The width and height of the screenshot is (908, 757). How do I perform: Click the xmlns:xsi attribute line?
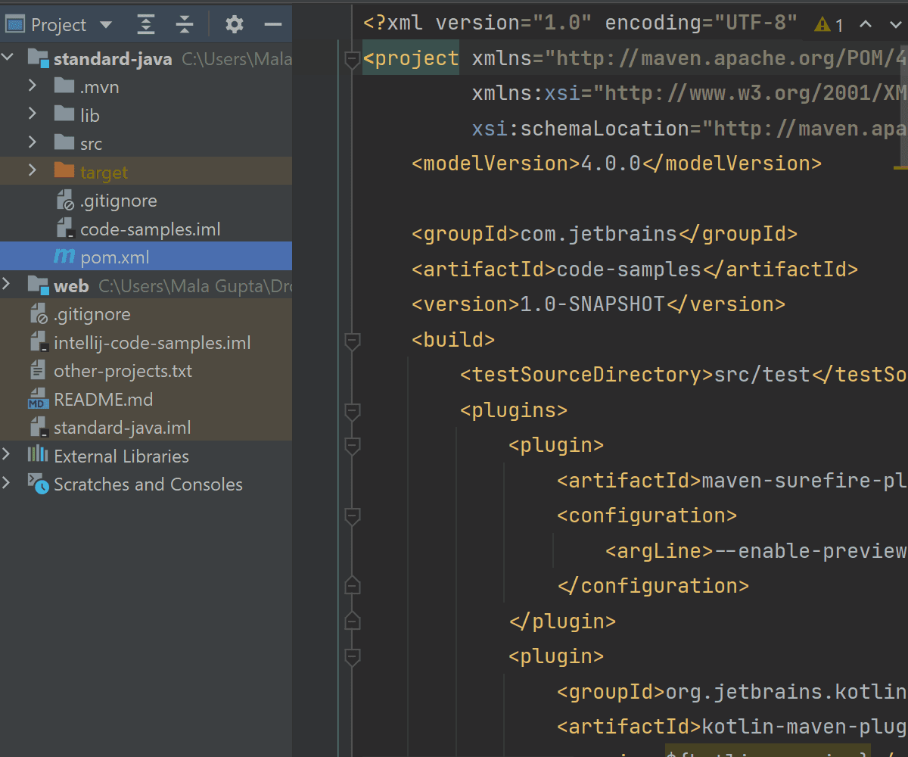coord(690,93)
